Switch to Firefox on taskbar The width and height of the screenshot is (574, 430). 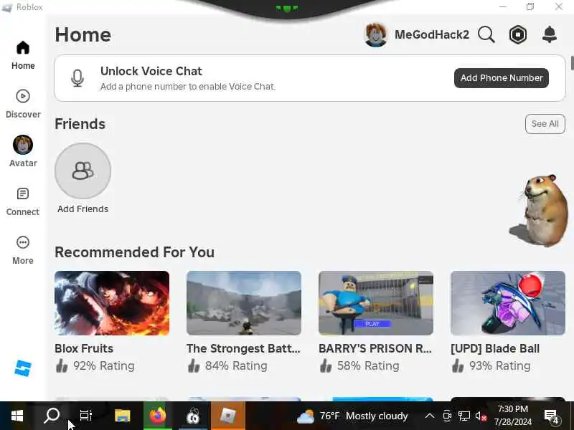pyautogui.click(x=157, y=416)
